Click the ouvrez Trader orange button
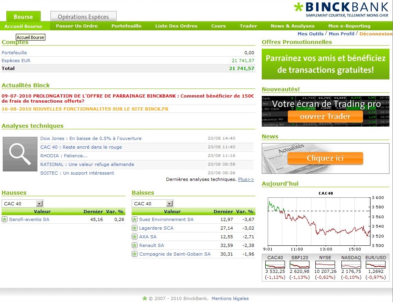Screen dimensions: 393x302 [x=325, y=116]
